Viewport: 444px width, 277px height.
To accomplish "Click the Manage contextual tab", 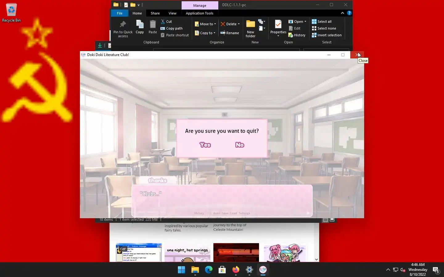I will pyautogui.click(x=199, y=5).
